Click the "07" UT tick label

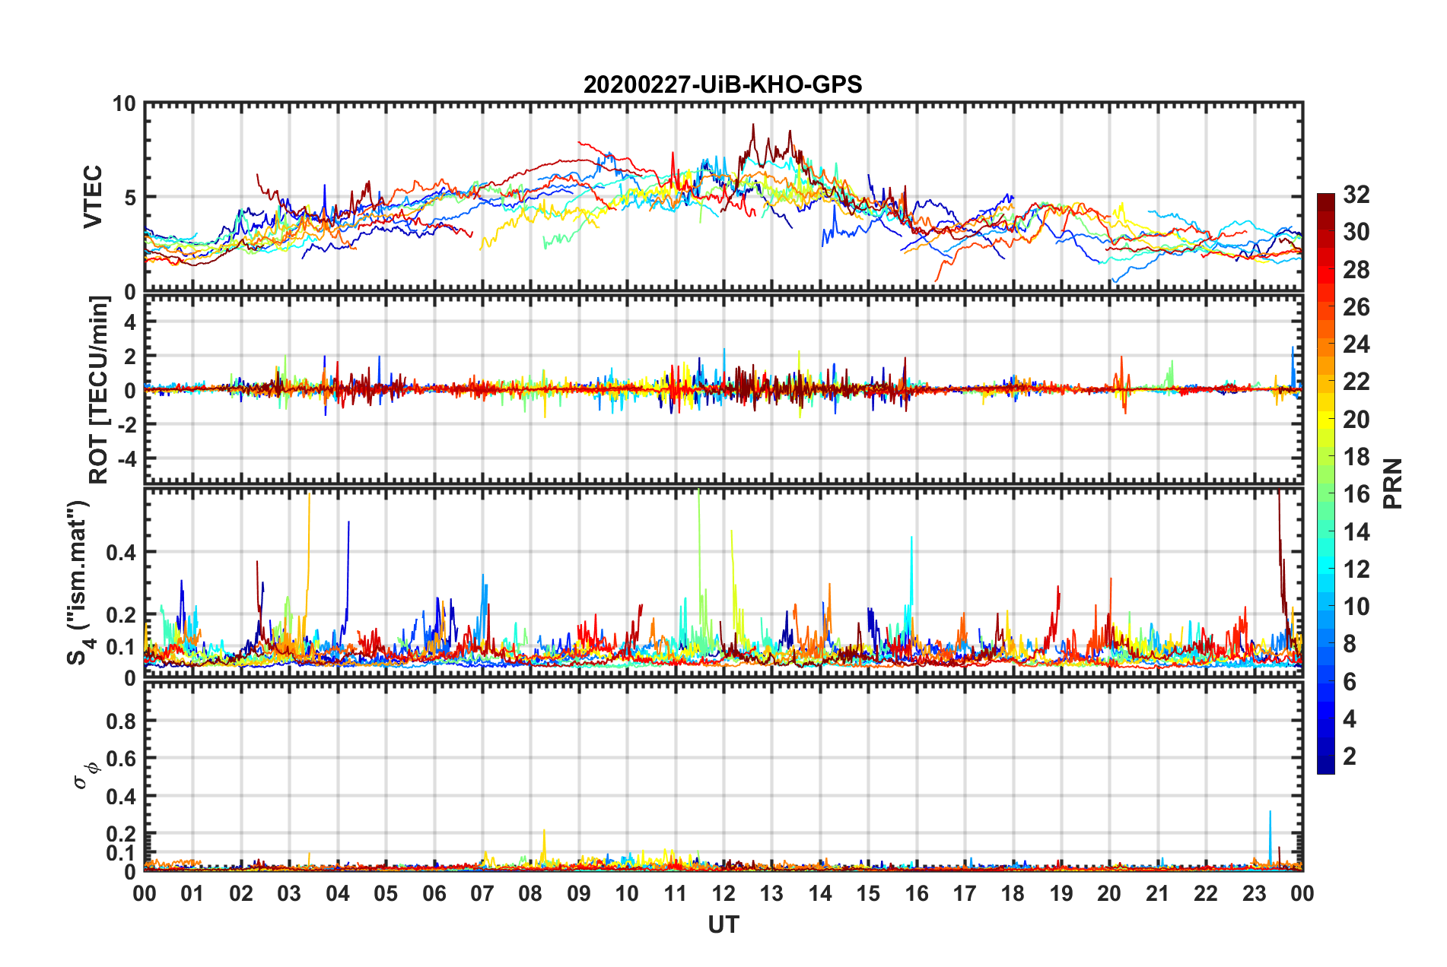click(x=482, y=893)
